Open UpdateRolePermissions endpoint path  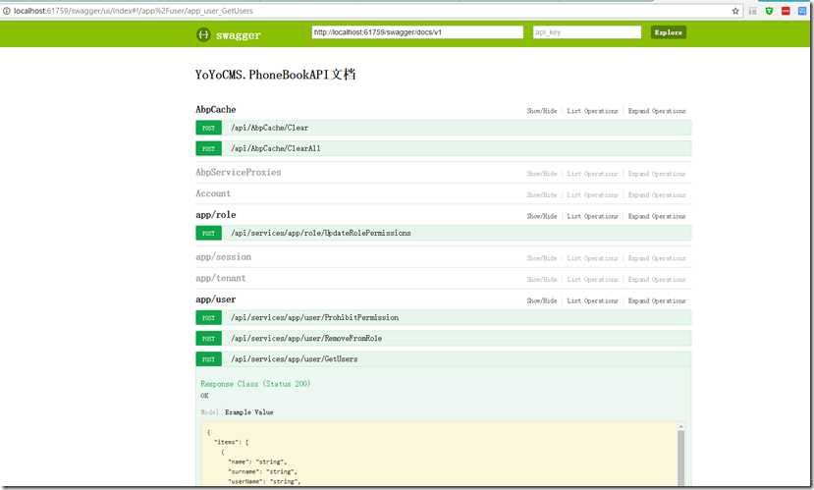(x=321, y=233)
